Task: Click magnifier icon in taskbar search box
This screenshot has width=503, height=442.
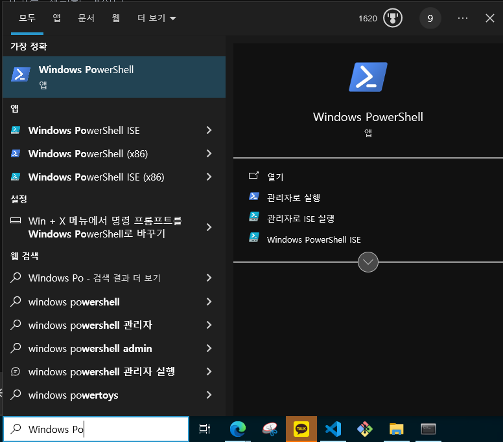Action: click(x=16, y=428)
